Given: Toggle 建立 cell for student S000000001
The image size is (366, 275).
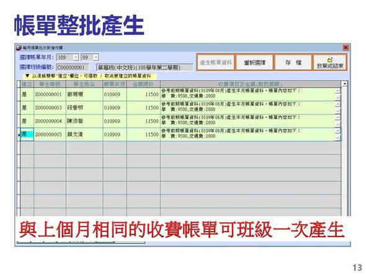Looking at the screenshot, I should (27, 94).
